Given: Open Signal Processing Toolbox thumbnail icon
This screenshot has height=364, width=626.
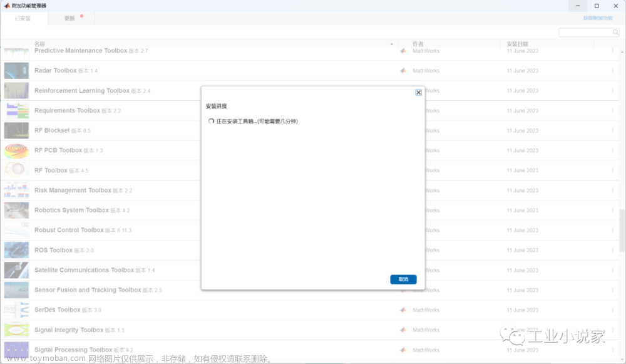Looking at the screenshot, I should 16,350.
